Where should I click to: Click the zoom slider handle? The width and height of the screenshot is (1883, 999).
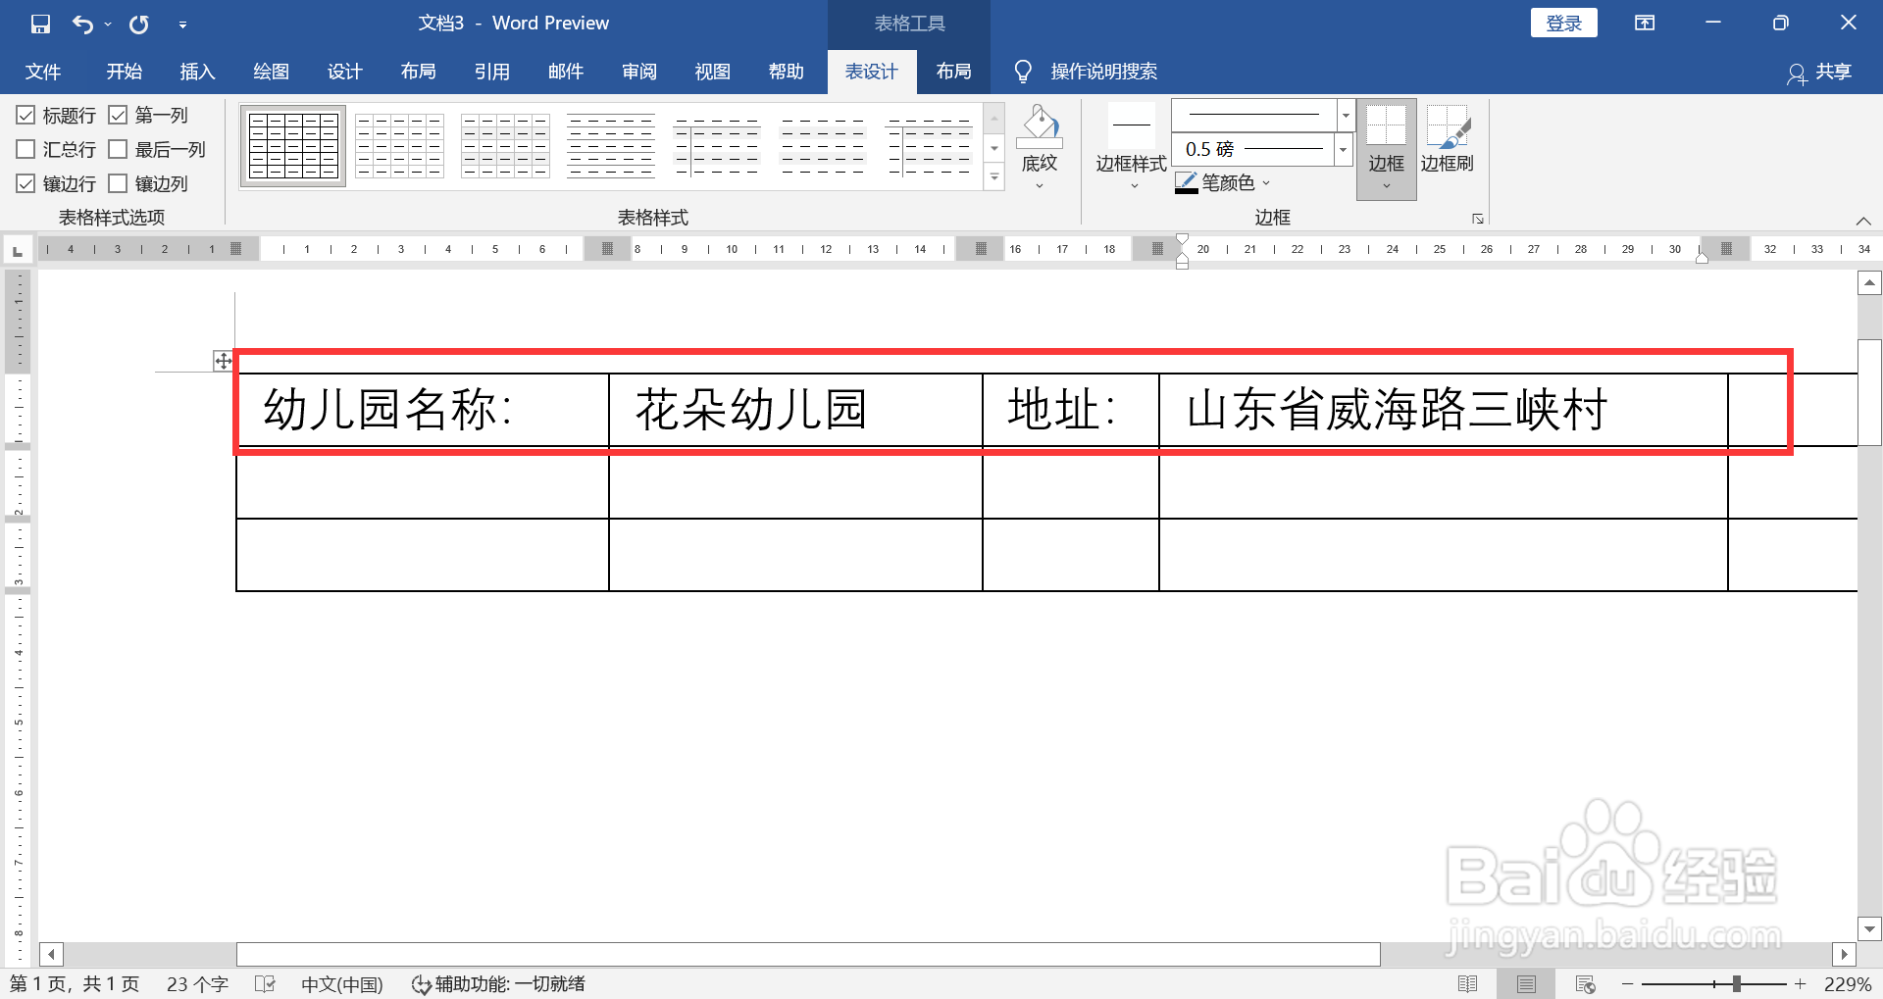(x=1737, y=983)
